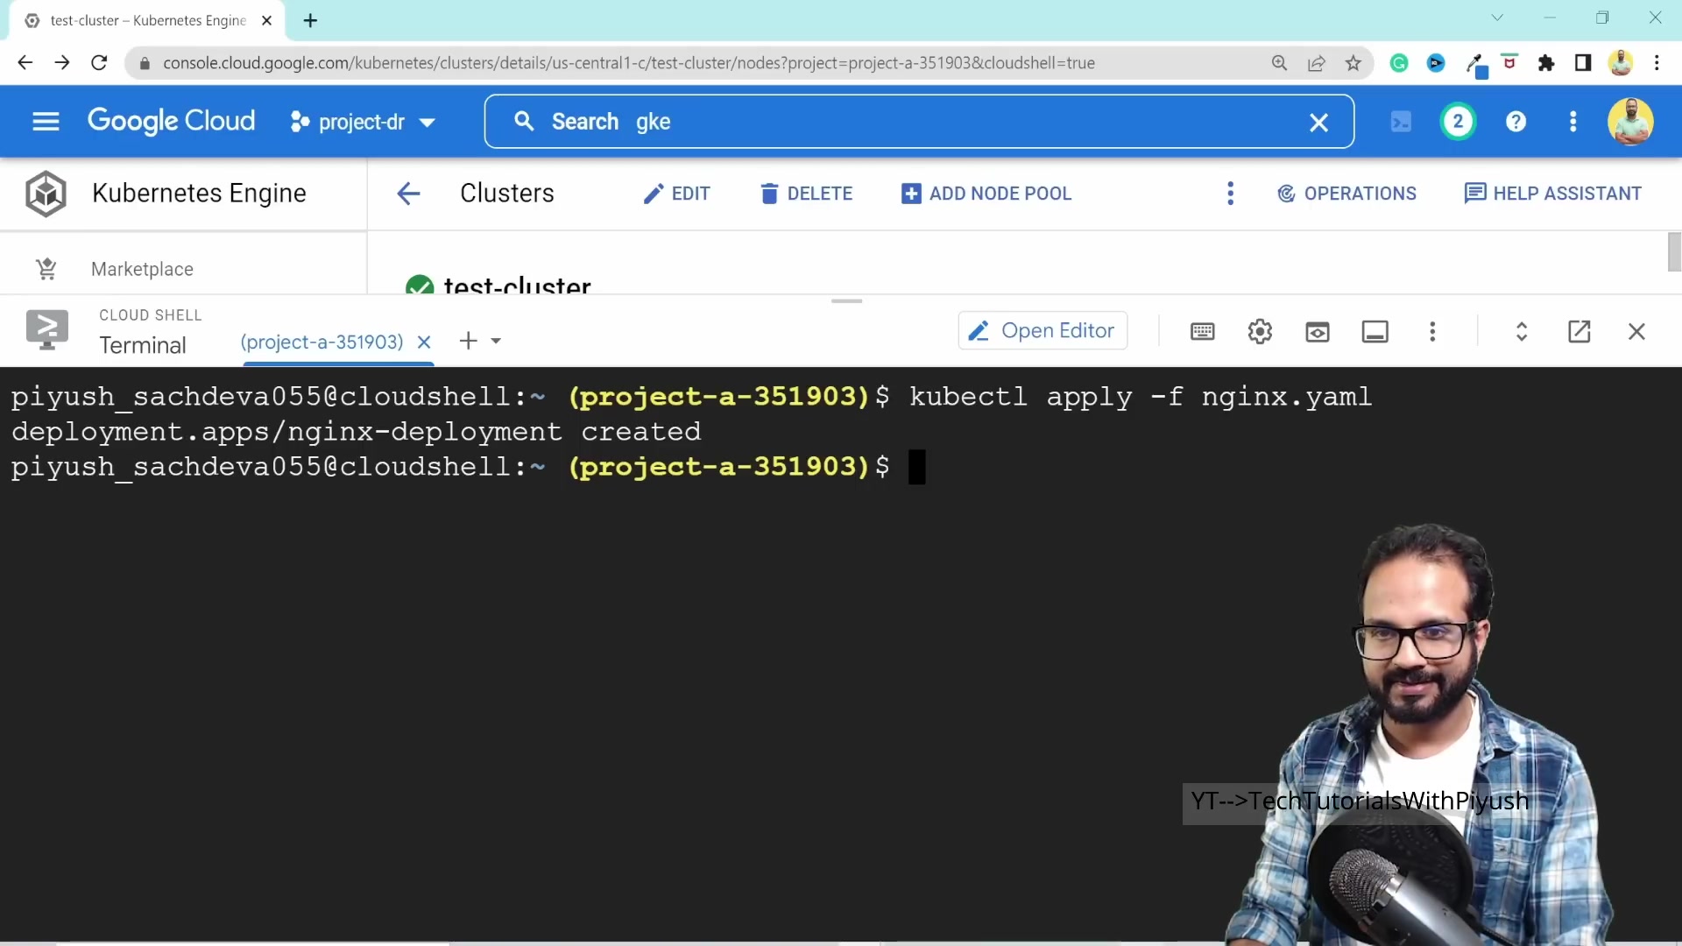Click Cloud Shell resize handle bar
This screenshot has width=1682, height=946.
846,301
